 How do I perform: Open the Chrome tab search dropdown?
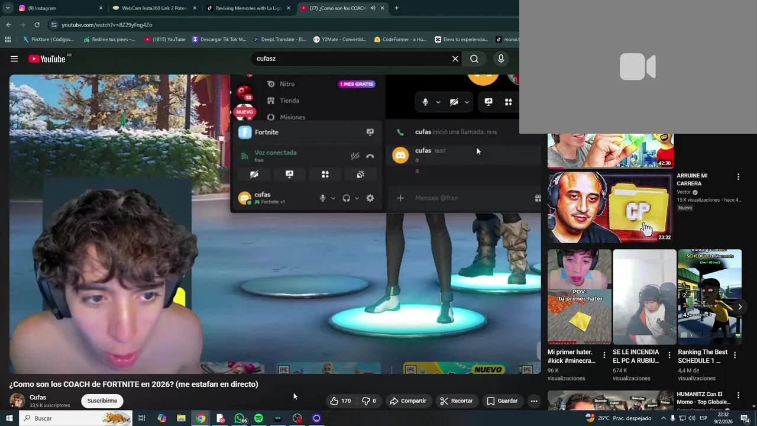tap(8, 8)
